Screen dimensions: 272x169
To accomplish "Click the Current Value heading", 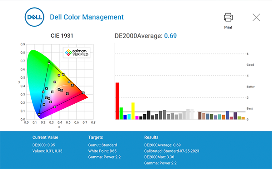I will click(x=45, y=137).
